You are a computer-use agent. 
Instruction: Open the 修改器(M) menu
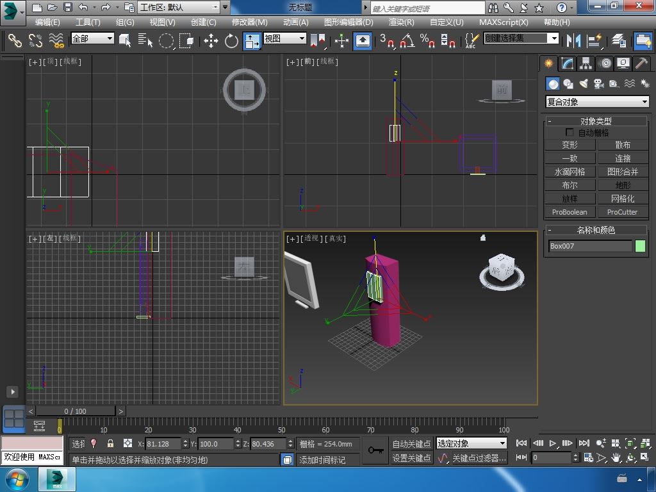click(x=249, y=22)
